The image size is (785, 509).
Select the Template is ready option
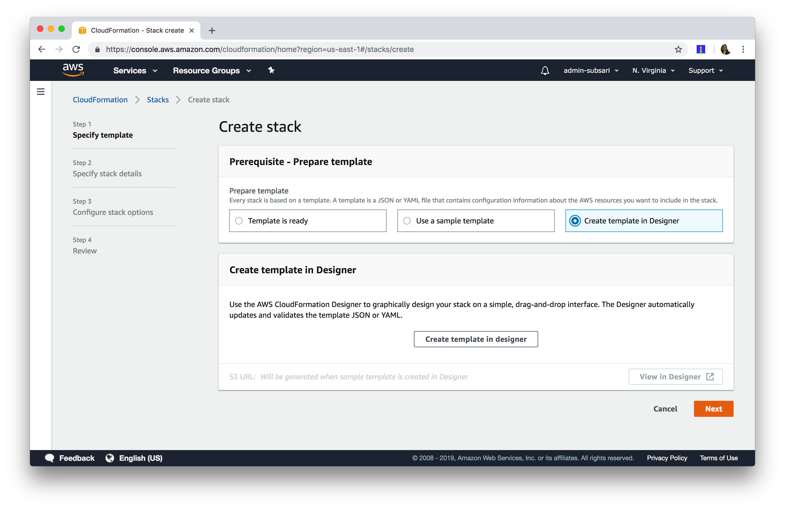click(239, 221)
